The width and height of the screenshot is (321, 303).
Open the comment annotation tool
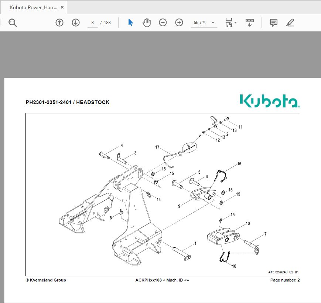[273, 23]
